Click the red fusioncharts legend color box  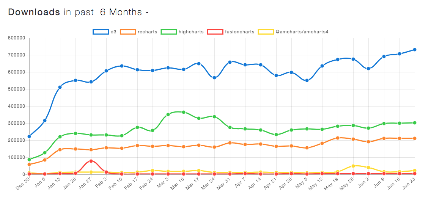point(215,32)
